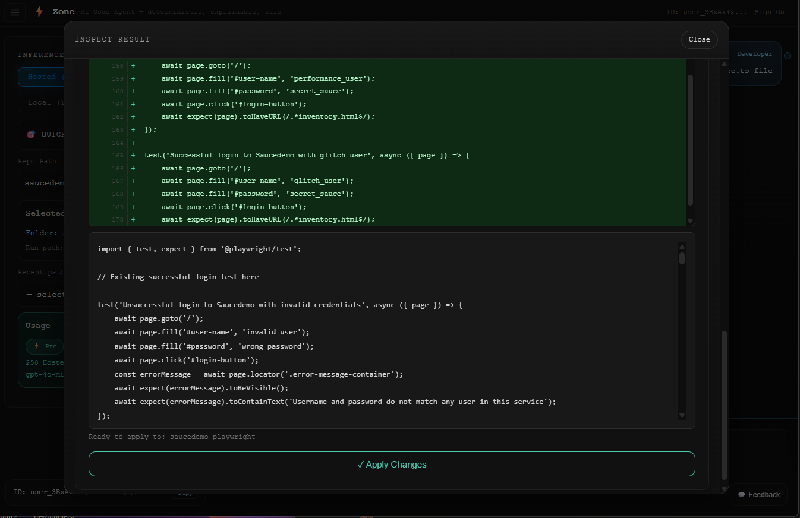Click the dialog's outer vertical scrollbar

tap(724, 405)
